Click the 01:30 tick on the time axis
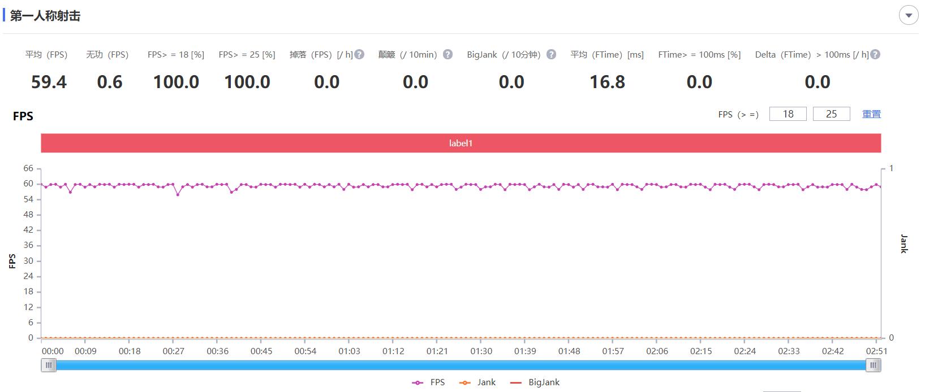Viewport: 925px width, 392px height. pos(481,351)
